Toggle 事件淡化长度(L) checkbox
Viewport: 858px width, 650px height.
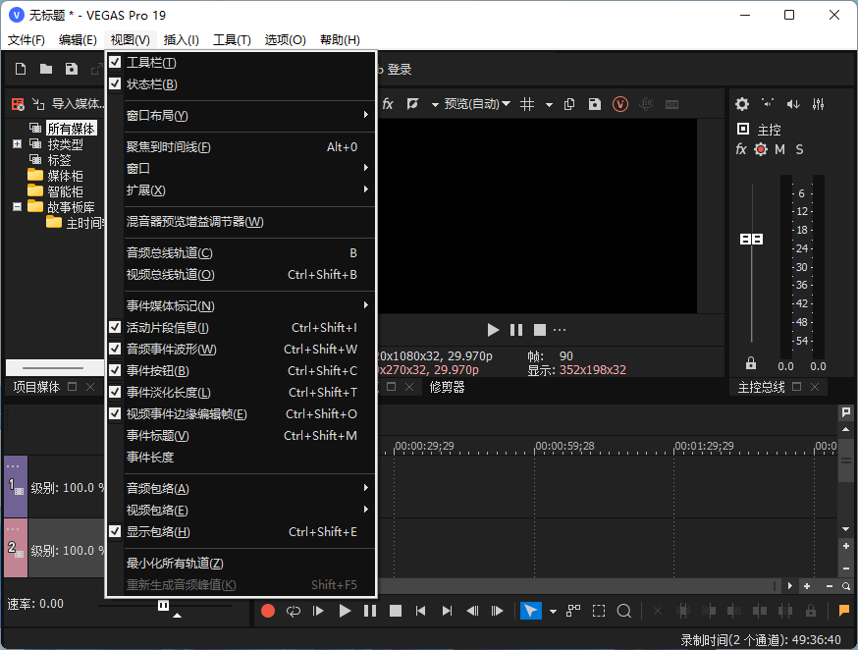coord(115,392)
